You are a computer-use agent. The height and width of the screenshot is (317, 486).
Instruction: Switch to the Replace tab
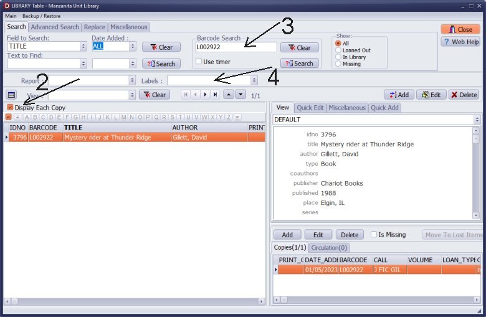(x=95, y=27)
